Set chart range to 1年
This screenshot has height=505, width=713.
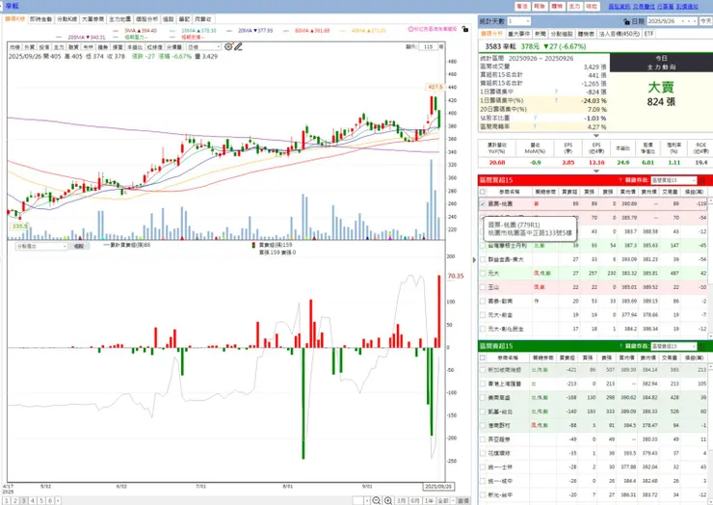(x=429, y=500)
